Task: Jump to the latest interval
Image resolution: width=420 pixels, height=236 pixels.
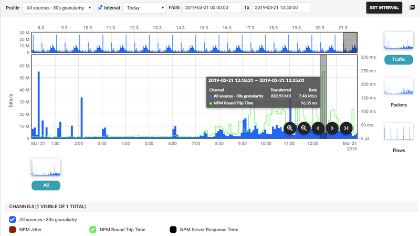Action: coord(345,128)
